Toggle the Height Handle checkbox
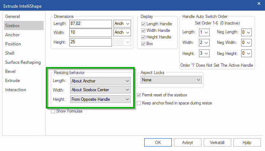The image size is (265, 151). tap(143, 37)
